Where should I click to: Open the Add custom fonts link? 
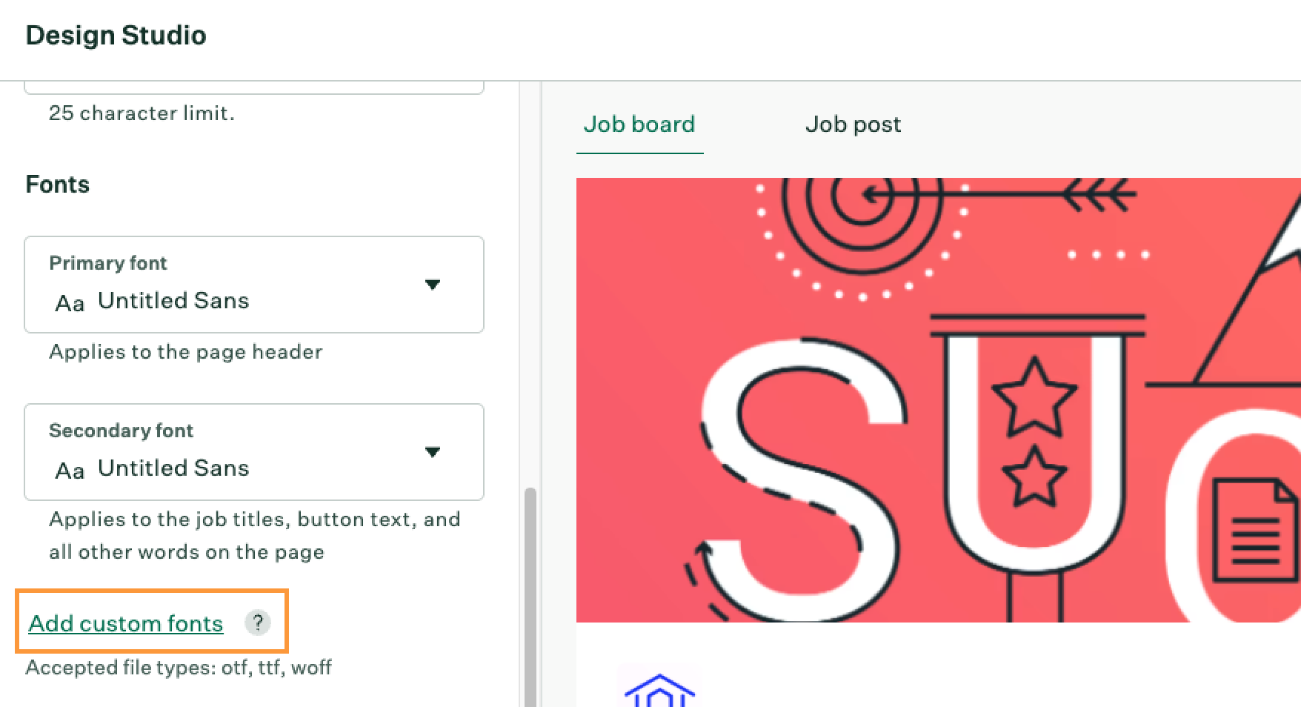126,623
